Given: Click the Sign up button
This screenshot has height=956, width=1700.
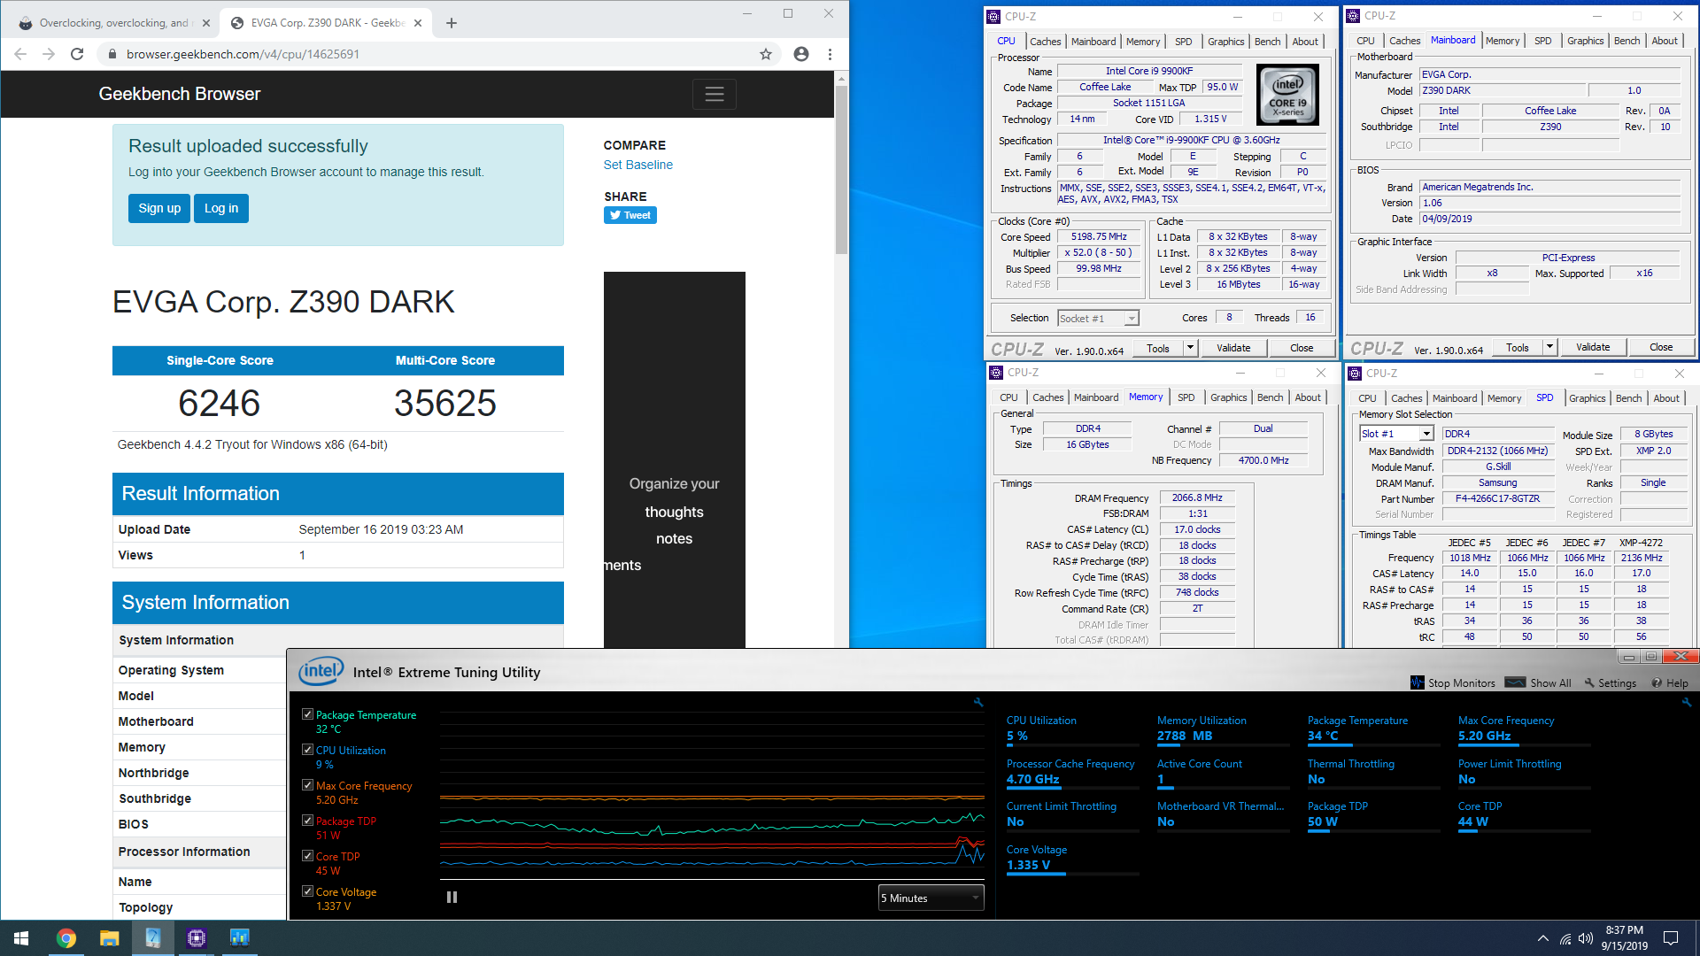Looking at the screenshot, I should [x=159, y=208].
